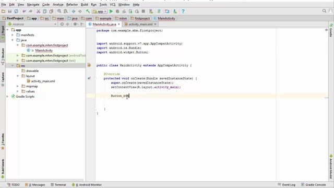Expand the Gradle Scripts node
Viewport: 334px width, 188px height.
[7, 96]
